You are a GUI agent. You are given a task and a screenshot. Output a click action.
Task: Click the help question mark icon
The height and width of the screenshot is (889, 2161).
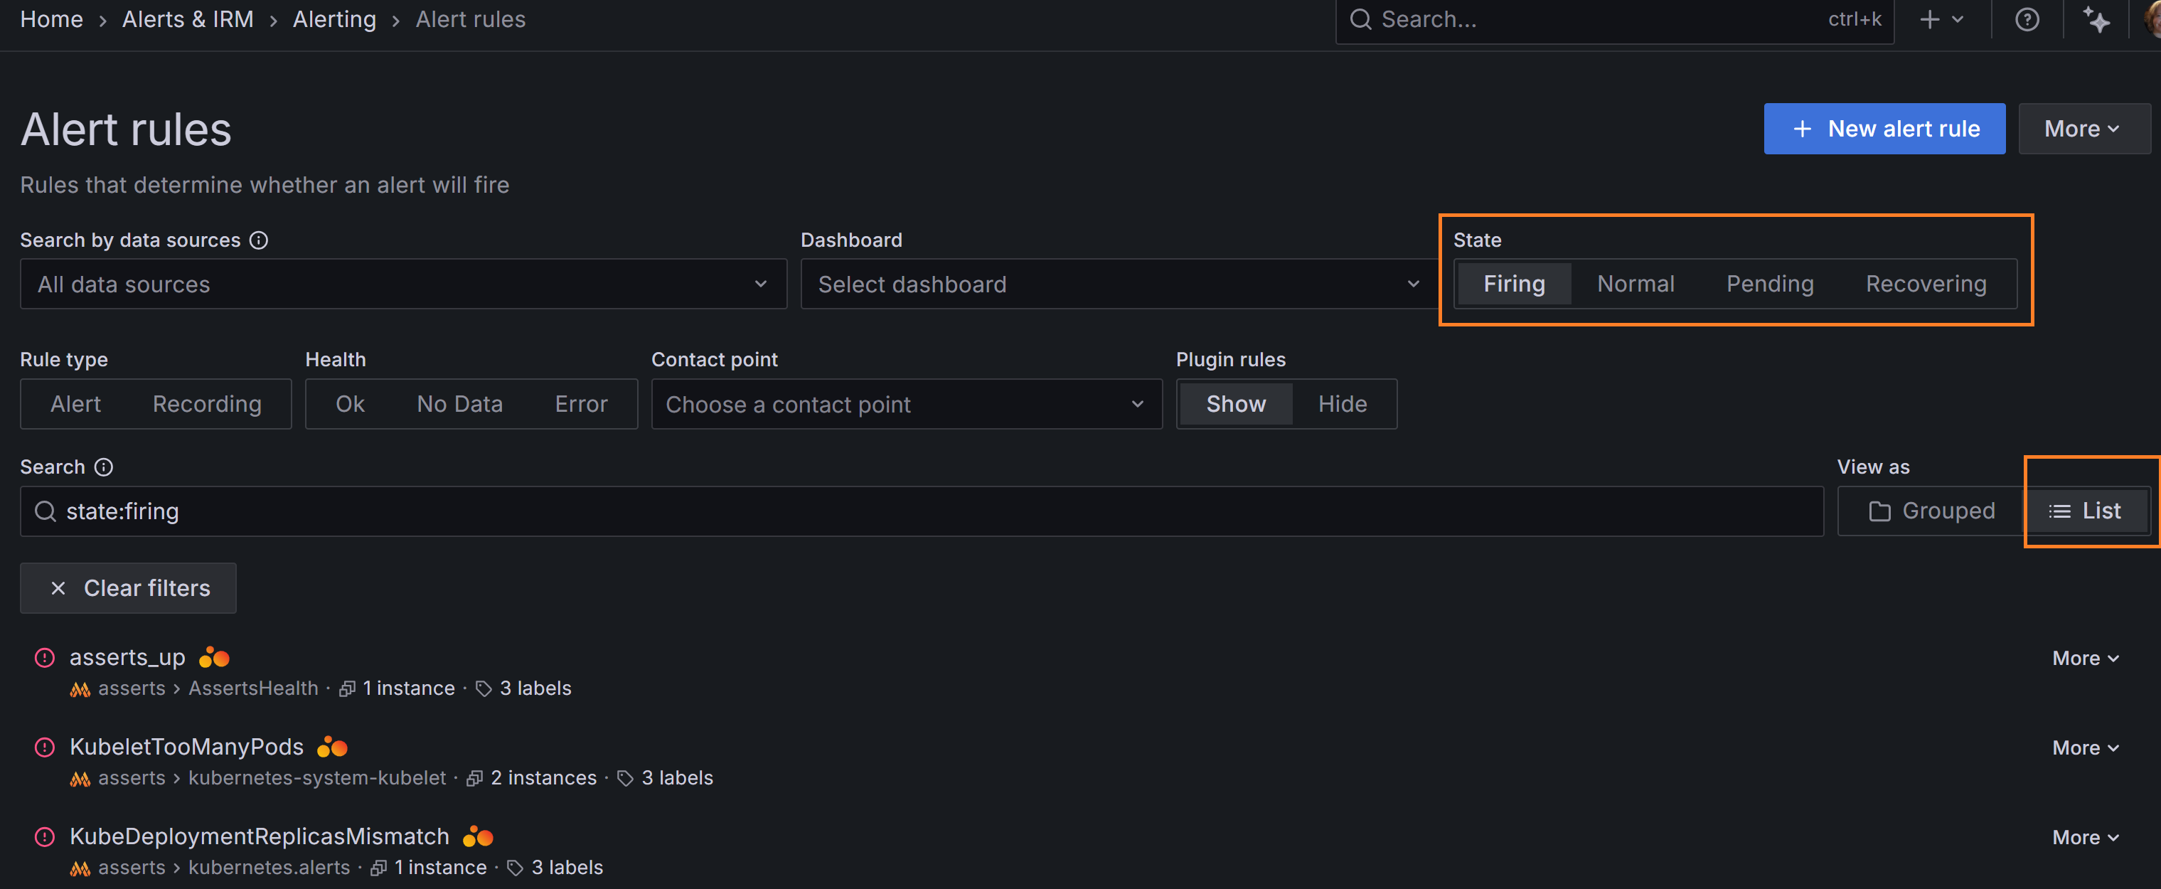[2027, 19]
